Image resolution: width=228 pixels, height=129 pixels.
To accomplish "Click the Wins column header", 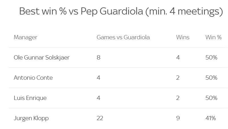I will coord(183,37).
